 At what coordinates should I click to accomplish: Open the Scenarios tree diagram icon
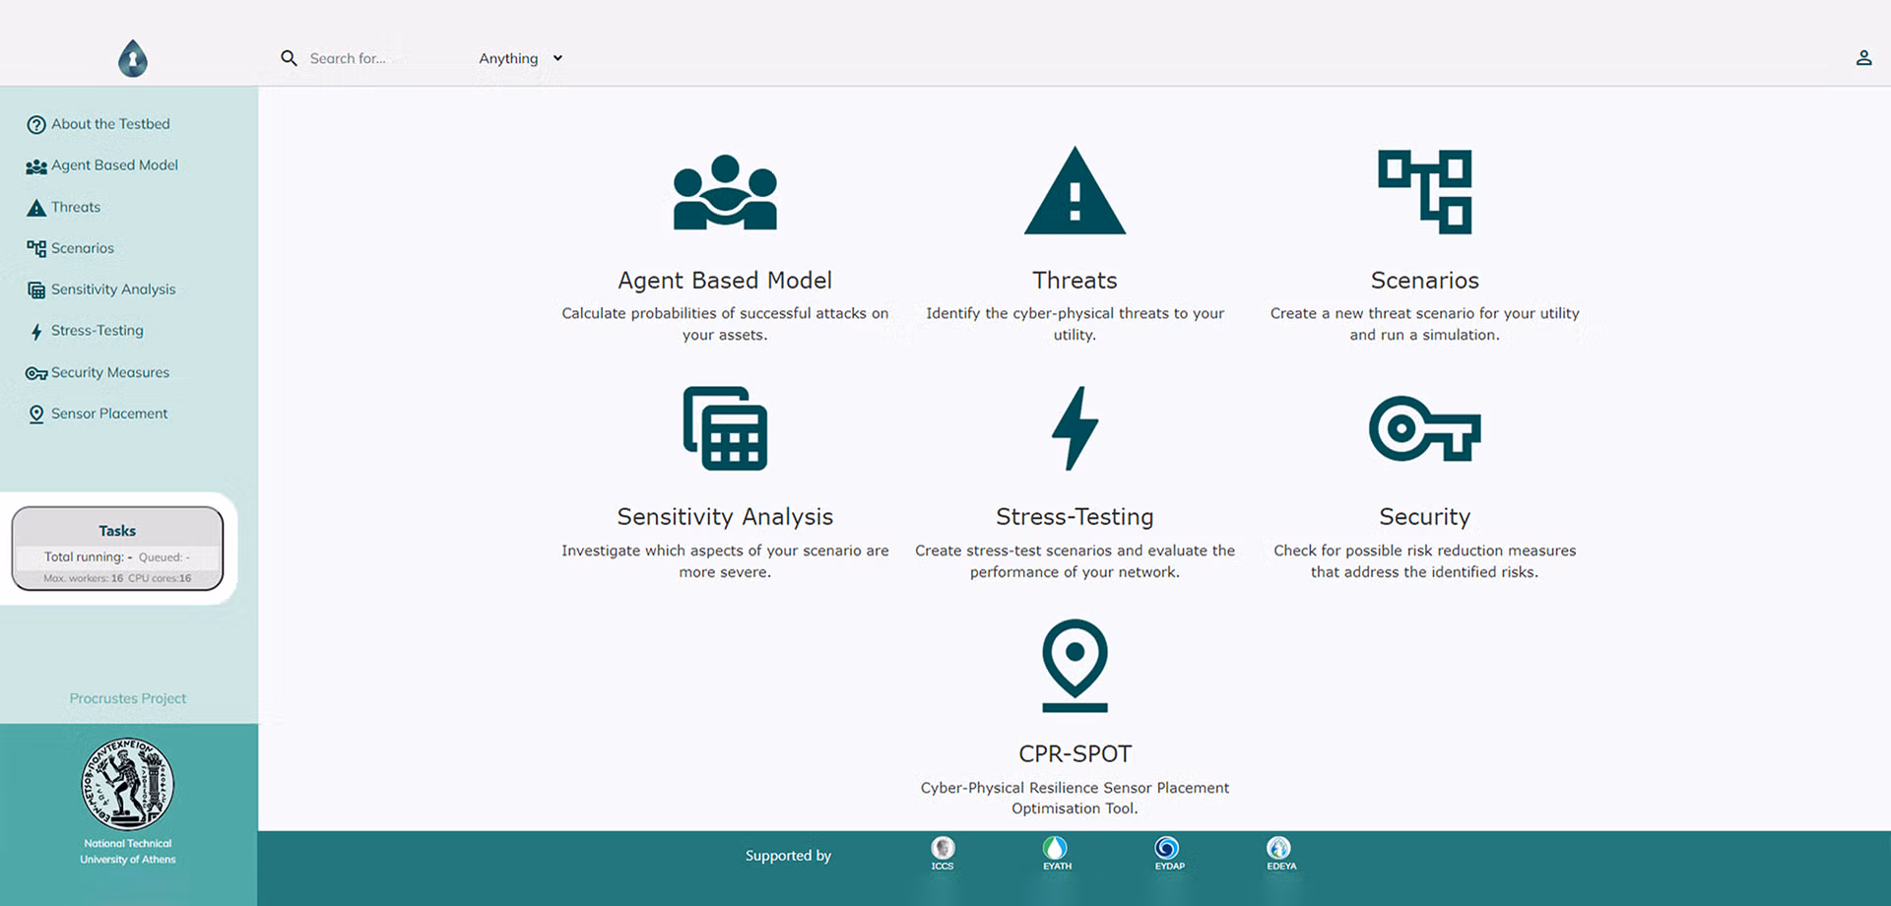click(x=1424, y=192)
